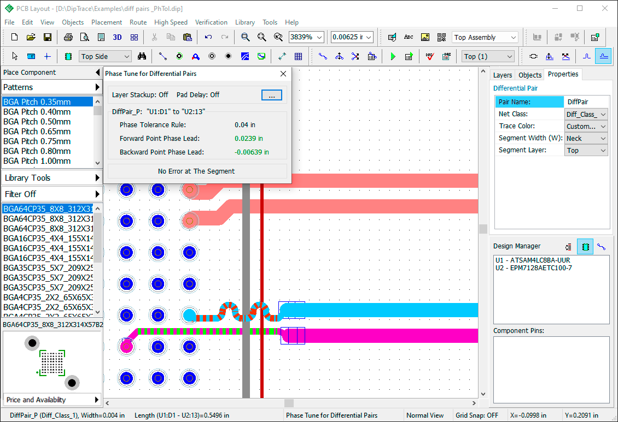Select U2 - EPM7128AETC100-7 component
618x422 pixels.
(x=533, y=268)
